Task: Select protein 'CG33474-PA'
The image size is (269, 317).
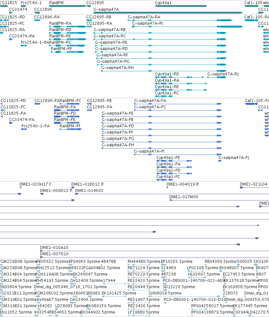Action: click(22, 120)
